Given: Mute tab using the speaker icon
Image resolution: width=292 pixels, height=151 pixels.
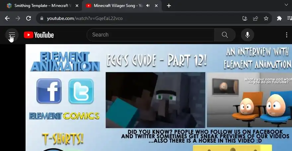Looking at the screenshot, I should [x=148, y=6].
